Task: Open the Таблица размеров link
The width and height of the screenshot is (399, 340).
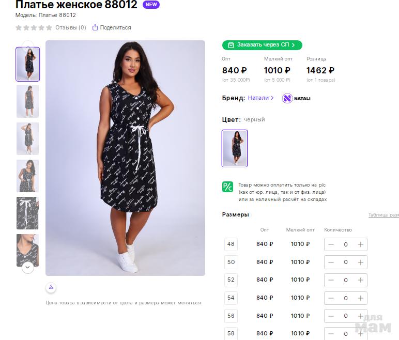Action: point(383,215)
